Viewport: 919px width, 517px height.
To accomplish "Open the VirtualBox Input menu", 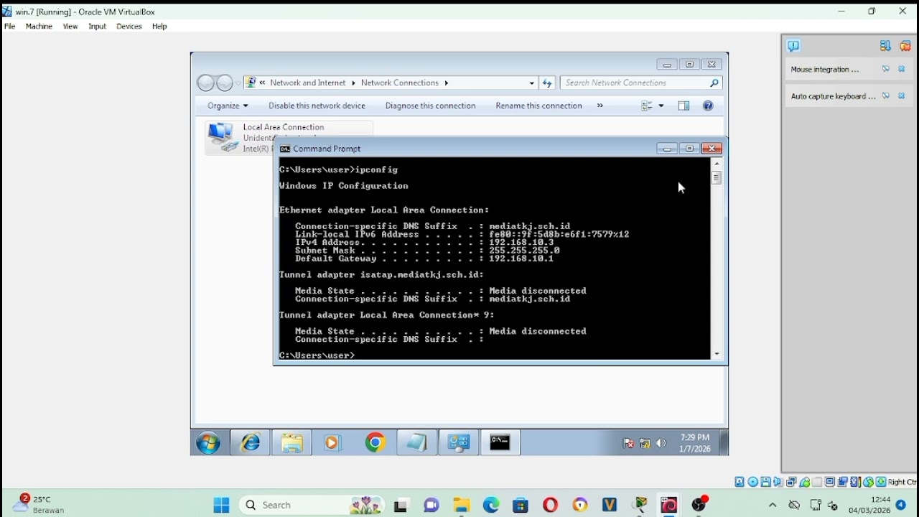I will click(x=98, y=27).
